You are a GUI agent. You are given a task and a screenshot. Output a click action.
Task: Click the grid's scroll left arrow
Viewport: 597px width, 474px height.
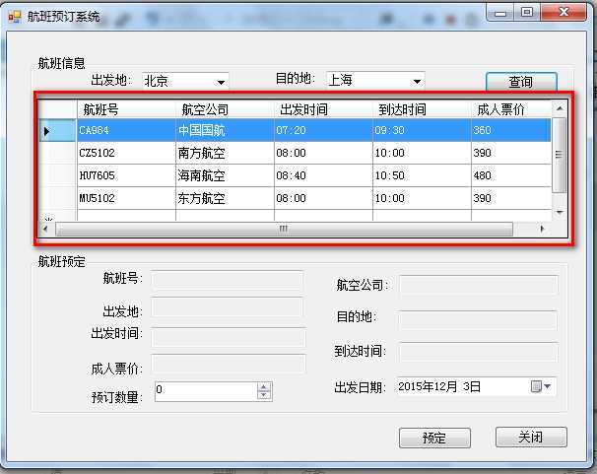pyautogui.click(x=46, y=229)
